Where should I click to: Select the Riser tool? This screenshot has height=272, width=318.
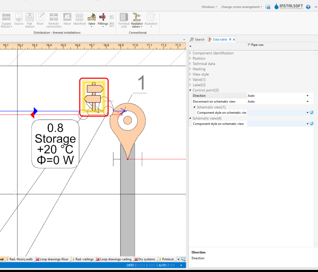(40, 19)
